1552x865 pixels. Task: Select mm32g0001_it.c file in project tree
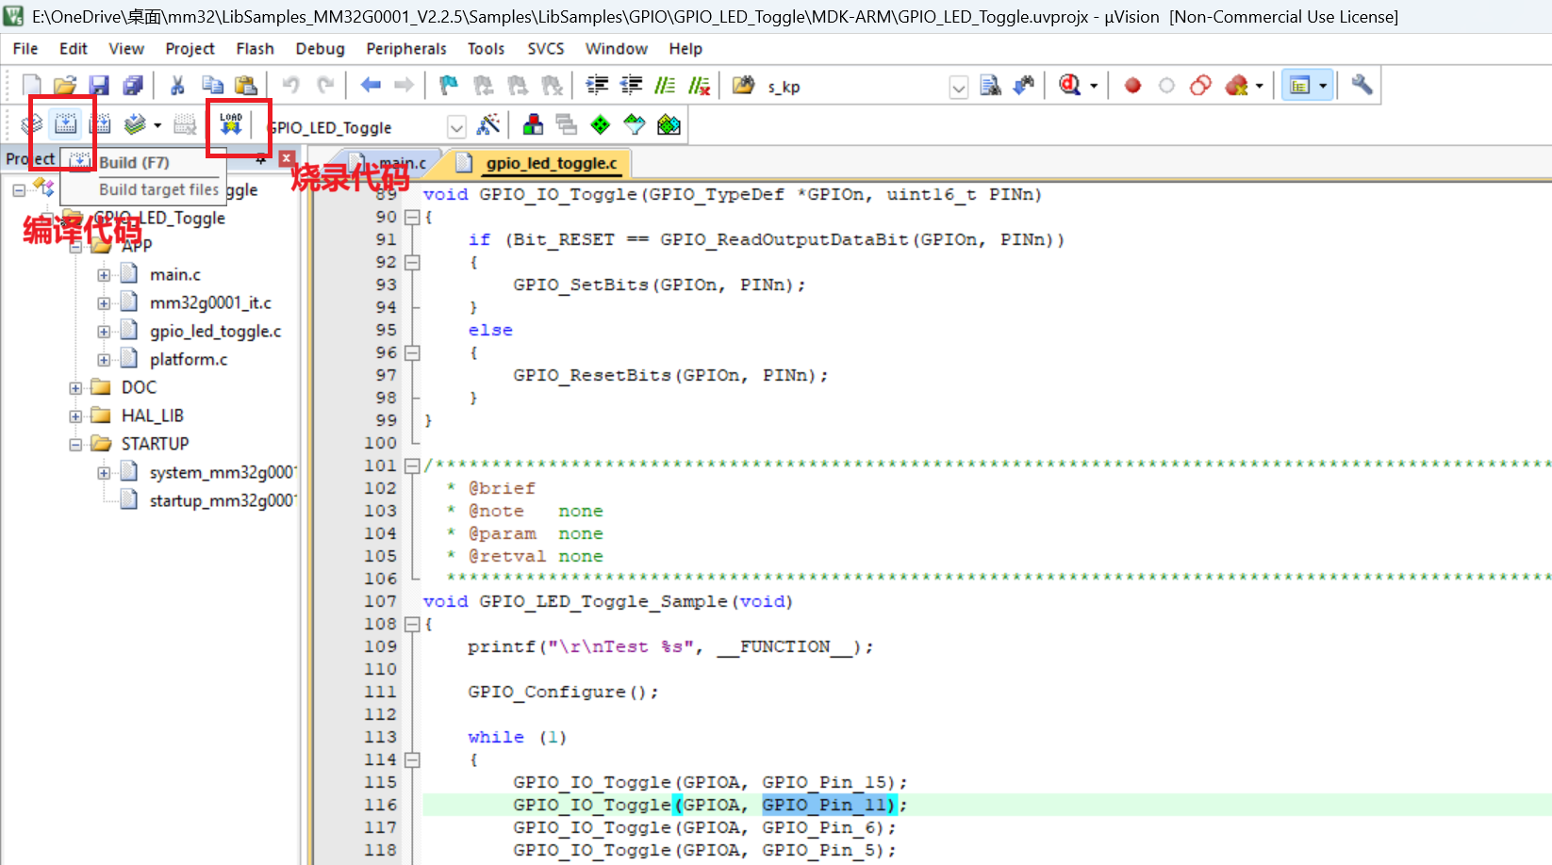[209, 303]
